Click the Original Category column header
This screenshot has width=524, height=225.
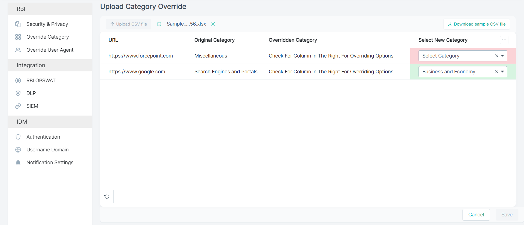[x=215, y=40]
